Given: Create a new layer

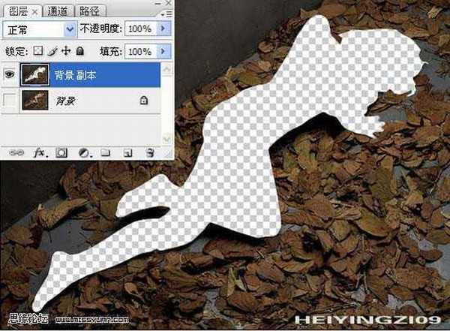Looking at the screenshot, I should coord(127,152).
